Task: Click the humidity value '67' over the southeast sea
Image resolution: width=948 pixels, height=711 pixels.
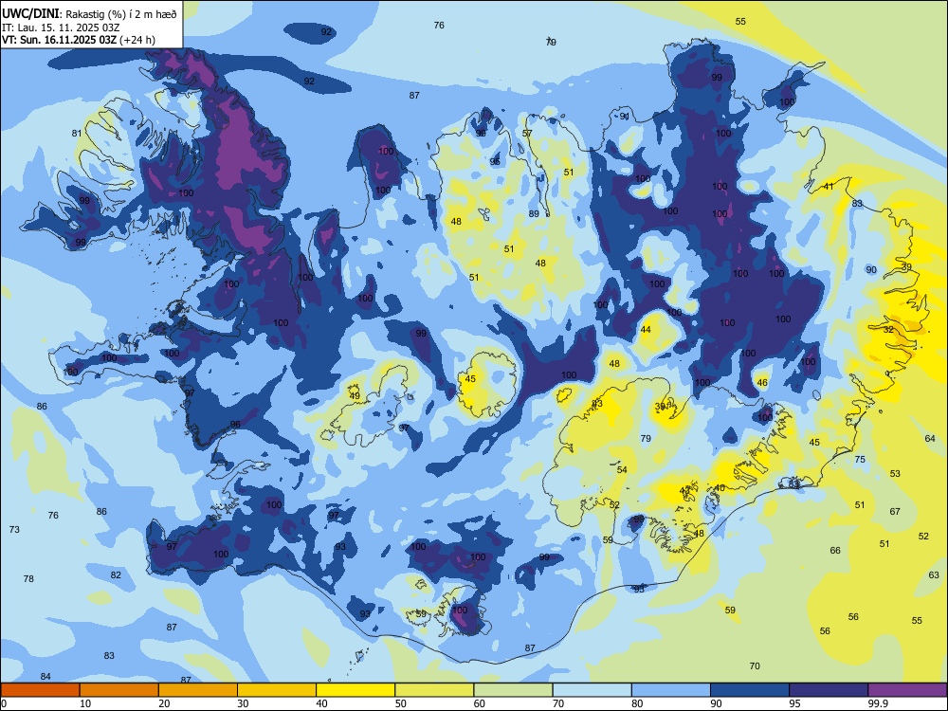Action: coord(895,512)
